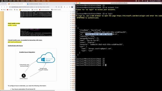Click the battery status icon

click(139, 1)
